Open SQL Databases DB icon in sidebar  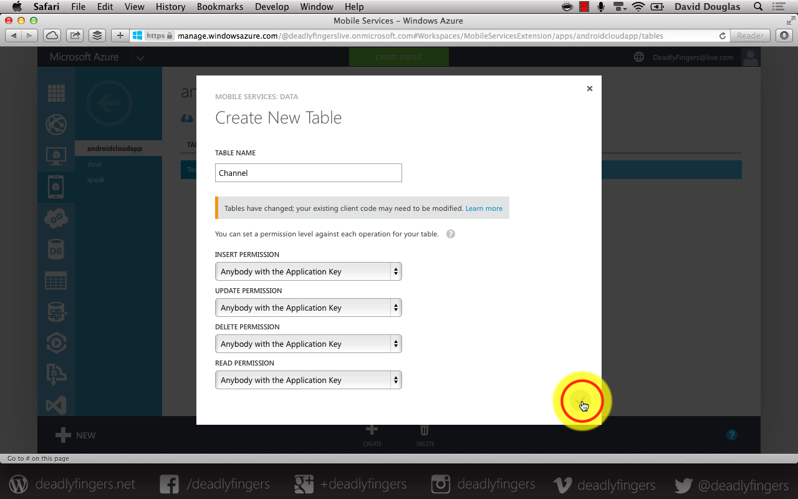pyautogui.click(x=56, y=249)
